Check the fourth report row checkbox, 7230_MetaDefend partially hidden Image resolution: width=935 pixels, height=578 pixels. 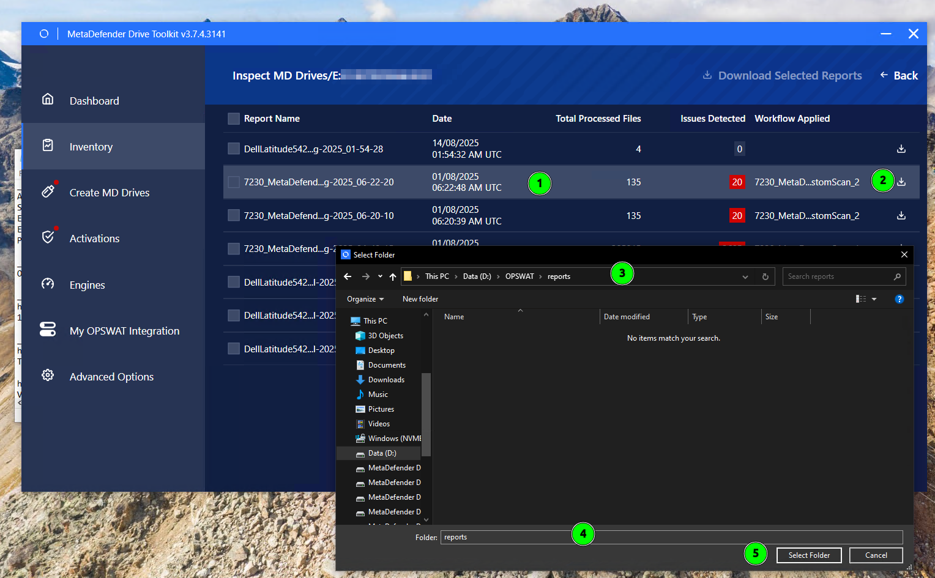click(x=234, y=249)
